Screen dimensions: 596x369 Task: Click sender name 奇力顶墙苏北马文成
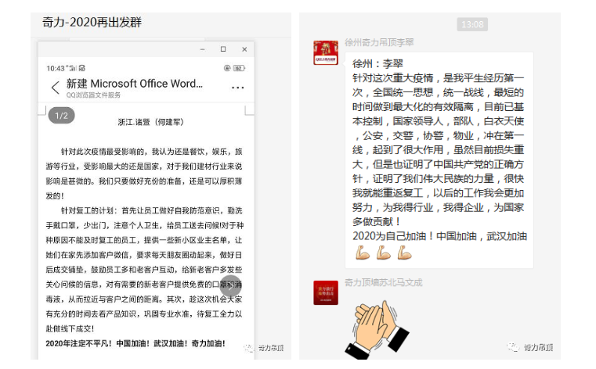383,281
